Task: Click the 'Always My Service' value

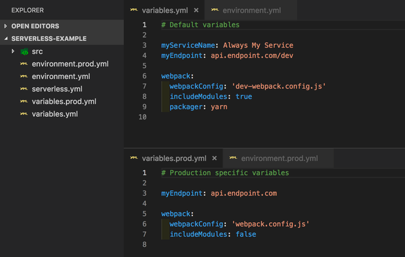Action: (x=258, y=45)
